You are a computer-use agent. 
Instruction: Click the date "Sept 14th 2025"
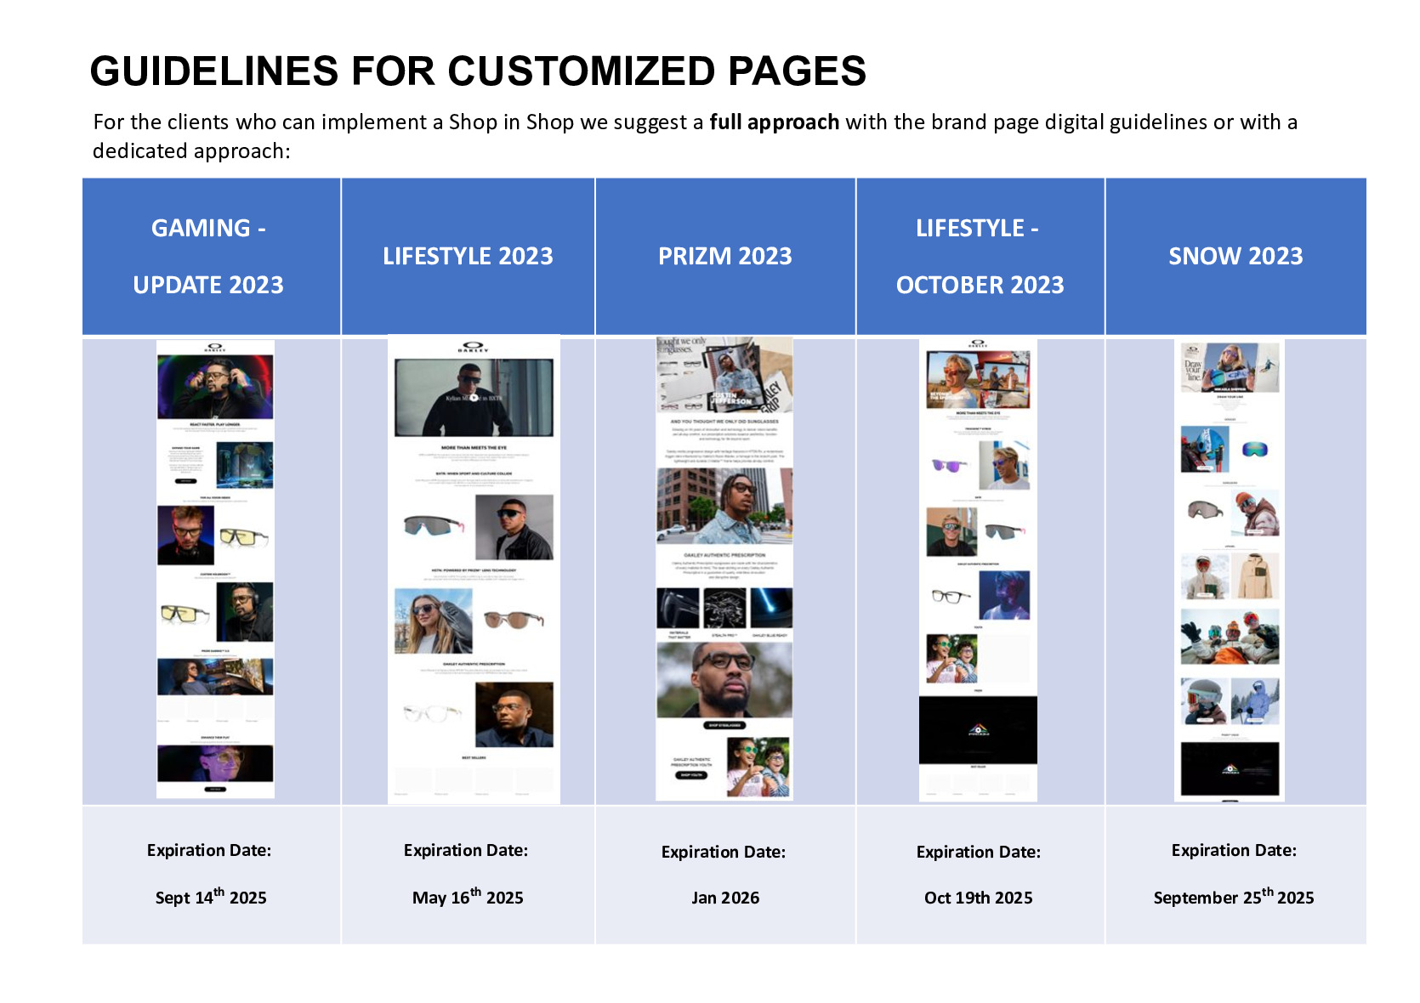pos(211,897)
